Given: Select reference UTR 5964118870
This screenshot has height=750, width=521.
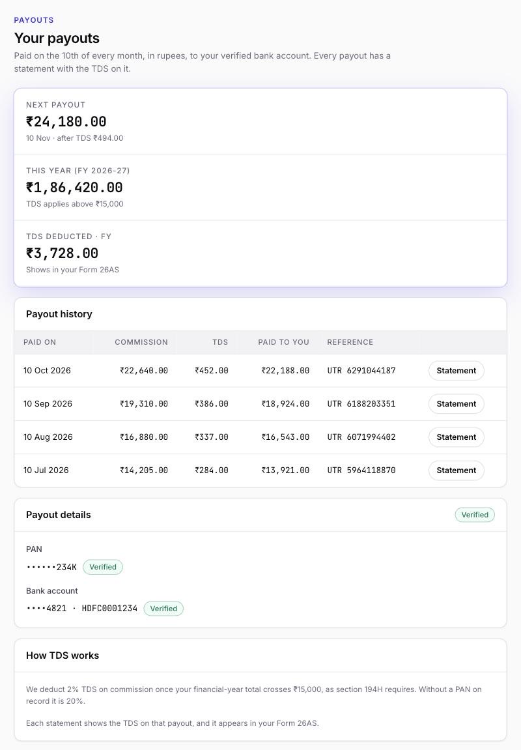Looking at the screenshot, I should [361, 470].
